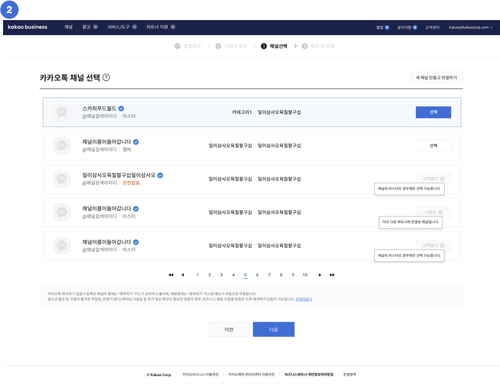Go to page 6 in pagination
The image size is (500, 384).
(257, 275)
